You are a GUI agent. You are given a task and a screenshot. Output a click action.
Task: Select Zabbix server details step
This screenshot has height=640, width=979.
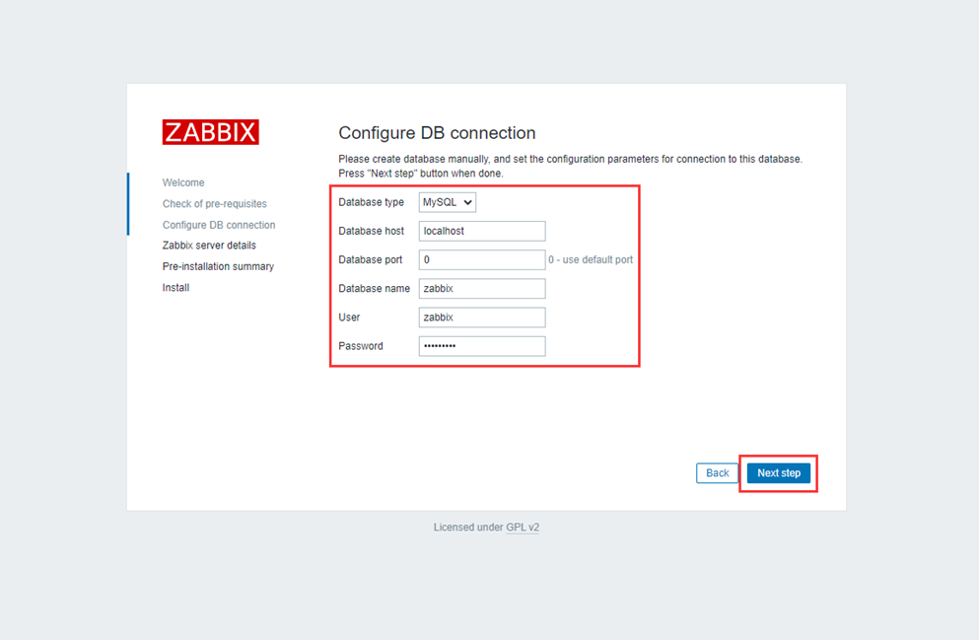[x=209, y=246]
